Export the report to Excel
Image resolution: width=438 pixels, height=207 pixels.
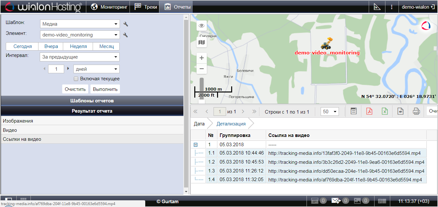(385, 111)
